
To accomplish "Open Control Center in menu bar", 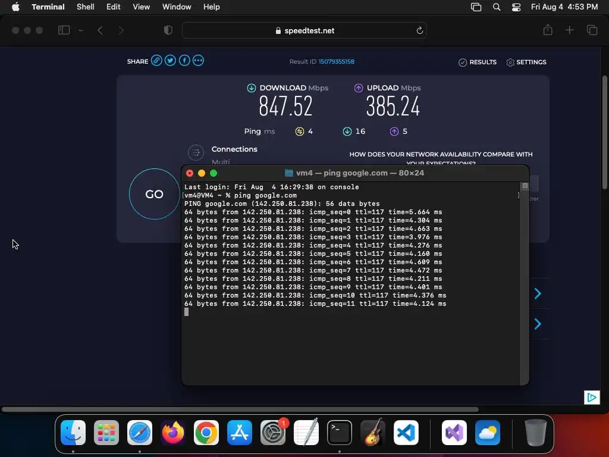I will [516, 7].
